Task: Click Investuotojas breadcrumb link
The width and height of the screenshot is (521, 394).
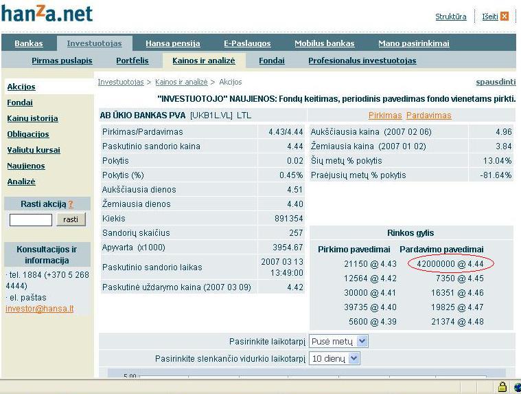Action: (x=121, y=82)
